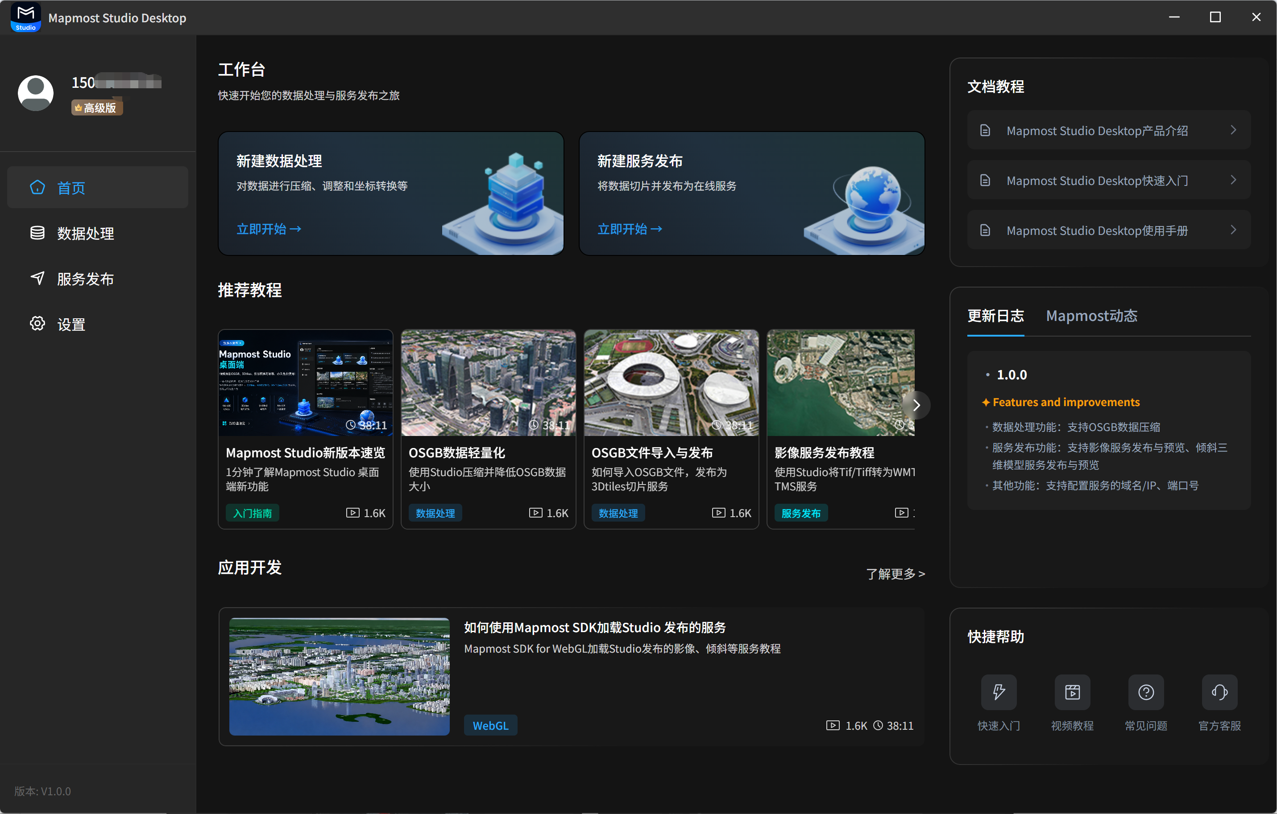Click the 新建服务发布 card title
The height and width of the screenshot is (814, 1277).
pos(640,161)
